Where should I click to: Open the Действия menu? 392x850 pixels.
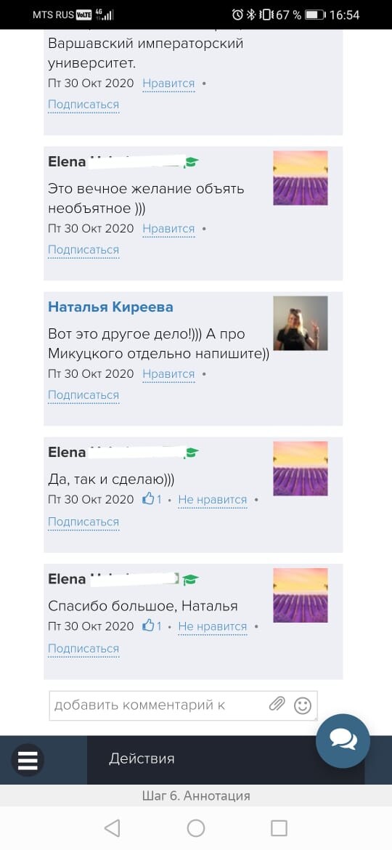[142, 758]
